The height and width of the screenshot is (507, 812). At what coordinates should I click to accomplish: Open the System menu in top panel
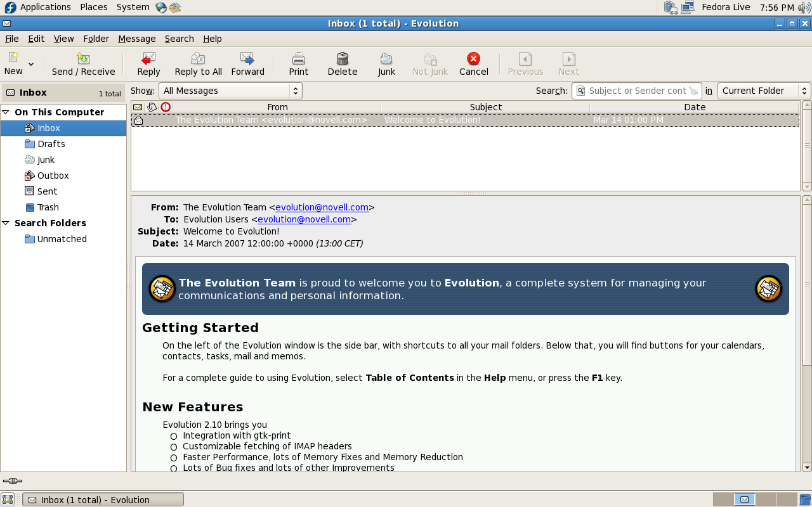[x=133, y=7]
